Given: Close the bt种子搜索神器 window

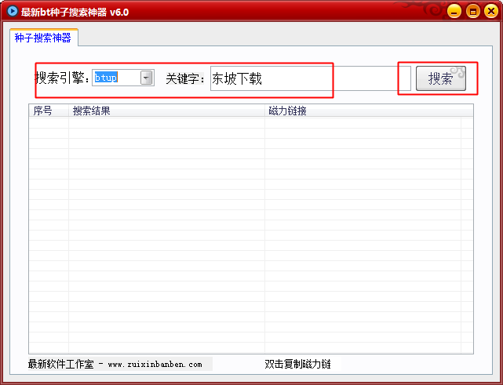Looking at the screenshot, I should pos(490,12).
